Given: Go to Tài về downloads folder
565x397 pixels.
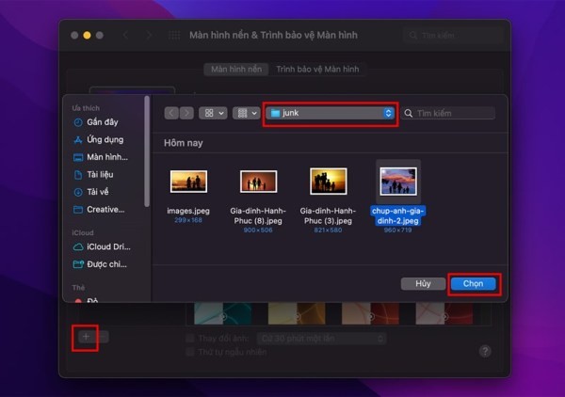Looking at the screenshot, I should point(91,192).
